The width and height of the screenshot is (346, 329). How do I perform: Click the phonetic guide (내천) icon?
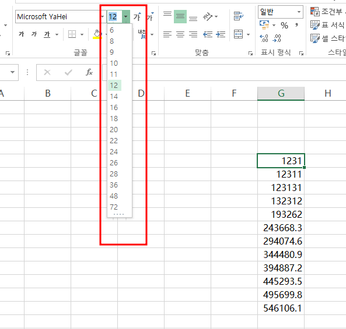pos(142,34)
